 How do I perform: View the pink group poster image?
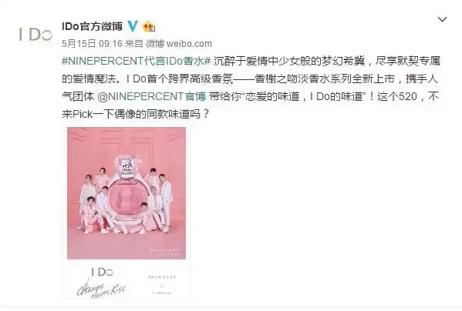(x=126, y=193)
